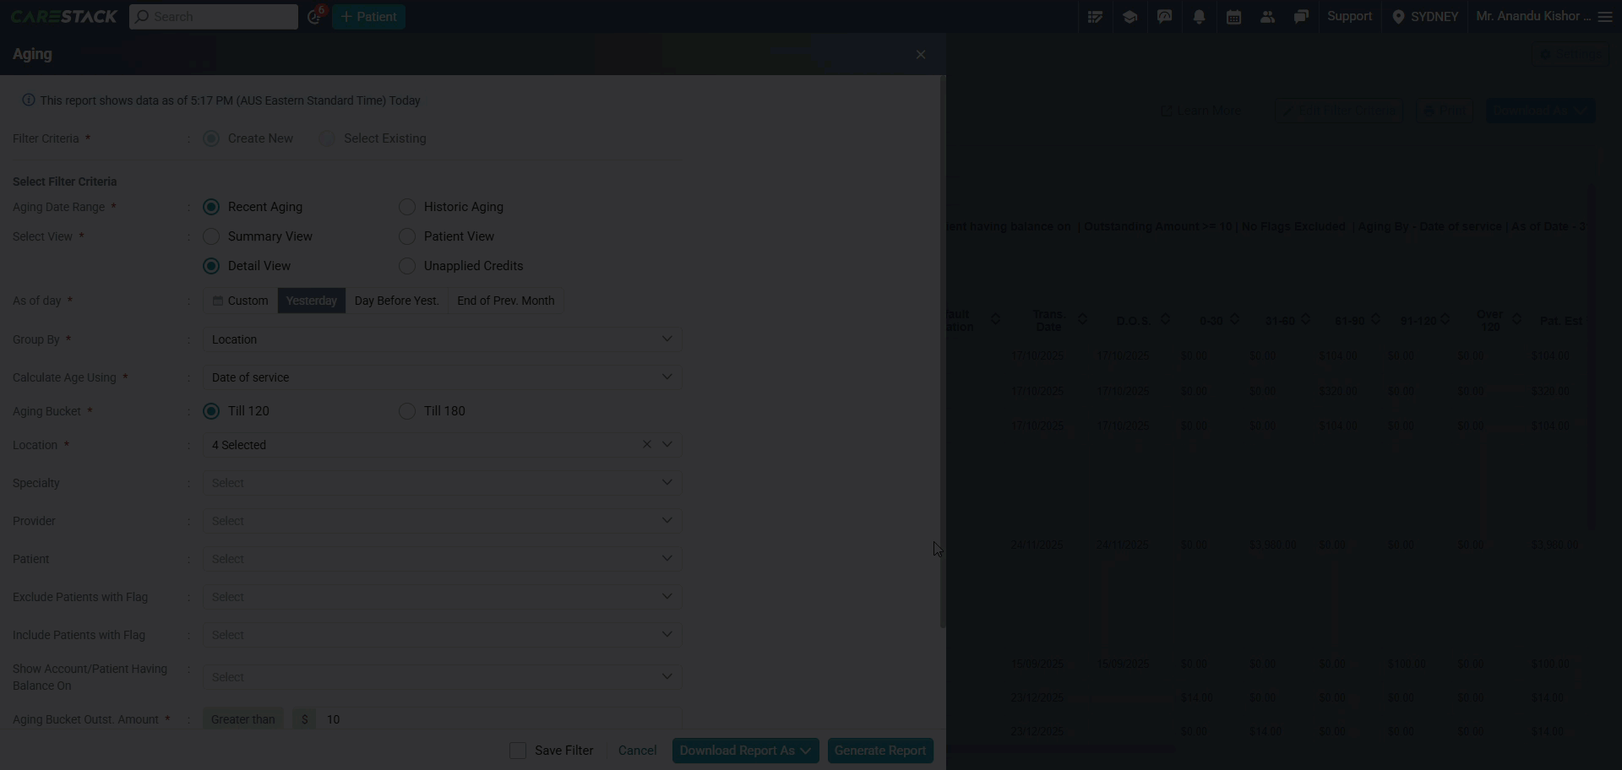Click Generate Report button
This screenshot has height=770, width=1622.
pyautogui.click(x=880, y=751)
